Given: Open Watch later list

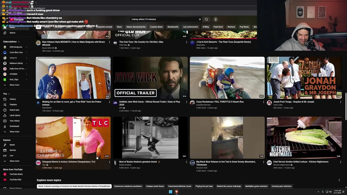Looking at the screenshot, I should pos(14,110).
